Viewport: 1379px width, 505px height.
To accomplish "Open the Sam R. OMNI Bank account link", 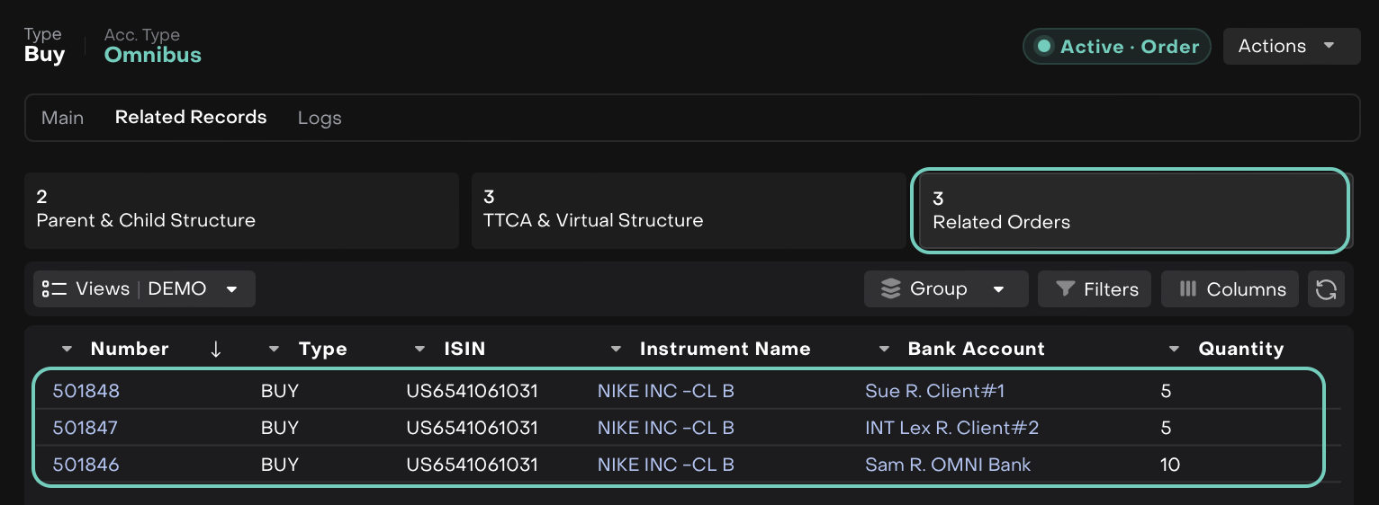I will pos(948,465).
